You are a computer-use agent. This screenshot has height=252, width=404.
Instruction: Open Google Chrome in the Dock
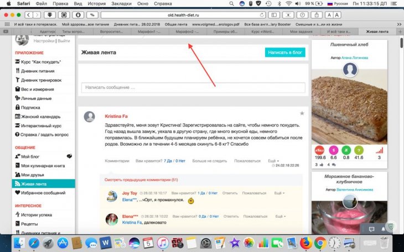[x=319, y=243]
